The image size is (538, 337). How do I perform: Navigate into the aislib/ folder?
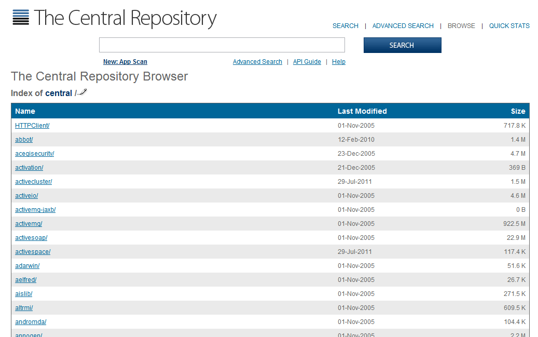[24, 294]
